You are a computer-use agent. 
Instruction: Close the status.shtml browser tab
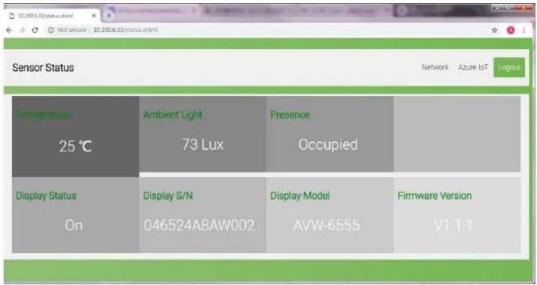coord(94,16)
